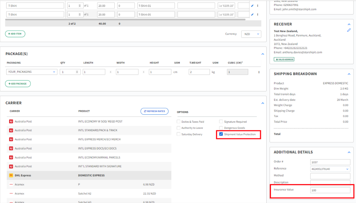Open more options for T-Shirt-01 row
This screenshot has width=356, height=203.
point(258,6)
